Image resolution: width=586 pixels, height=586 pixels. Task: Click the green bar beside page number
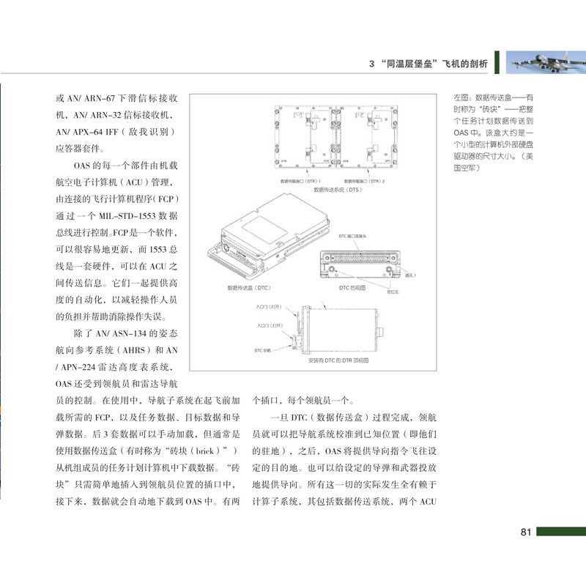560,532
